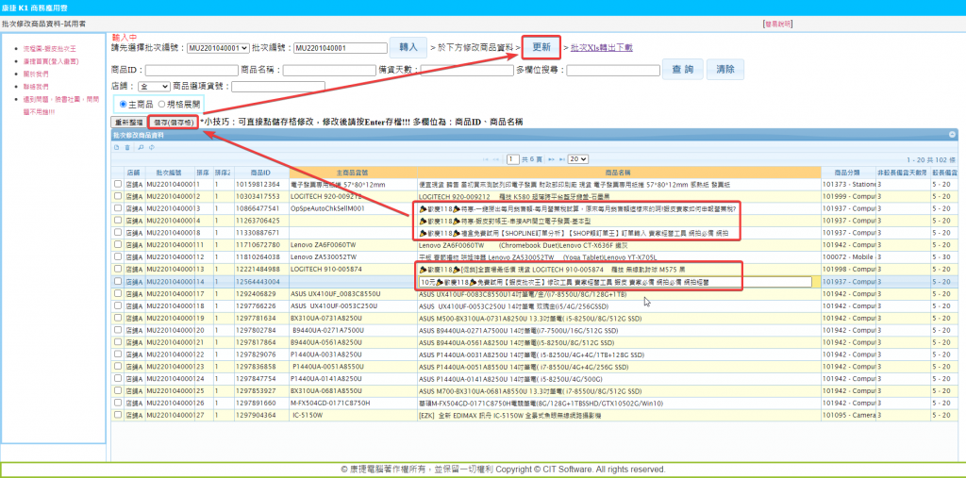Screen dimensions: 966x478
Task: Click the 更新 button
Action: pyautogui.click(x=541, y=45)
